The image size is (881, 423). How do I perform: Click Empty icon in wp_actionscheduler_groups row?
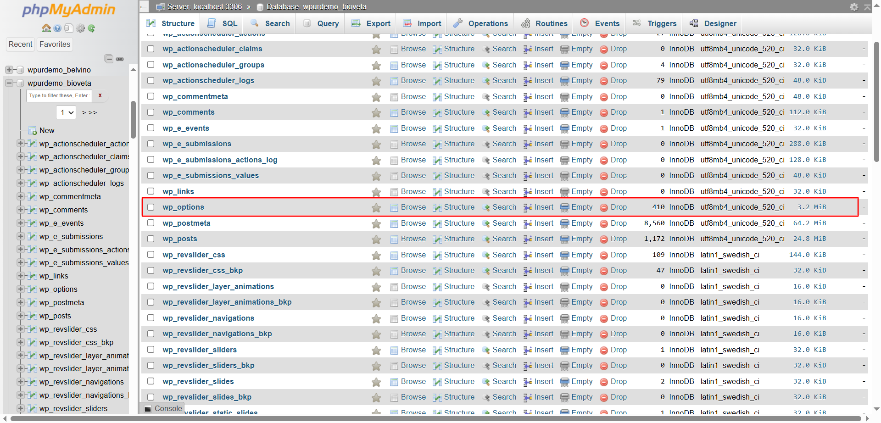[x=565, y=66]
